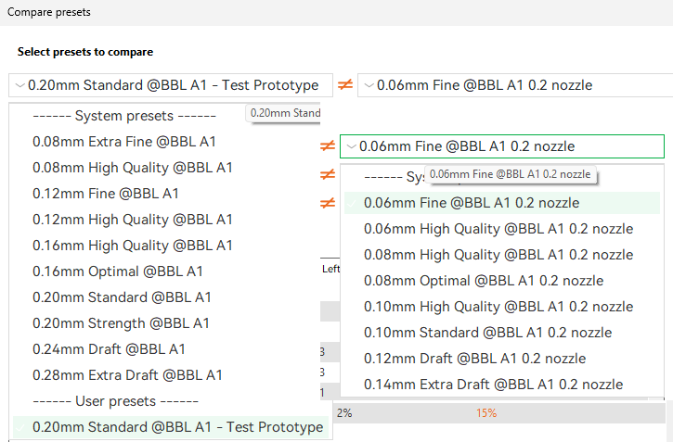Choose 0.12mm High Quality @BBL A1
Image resolution: width=673 pixels, height=442 pixels.
132,220
